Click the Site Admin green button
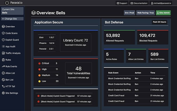 click(163, 13)
